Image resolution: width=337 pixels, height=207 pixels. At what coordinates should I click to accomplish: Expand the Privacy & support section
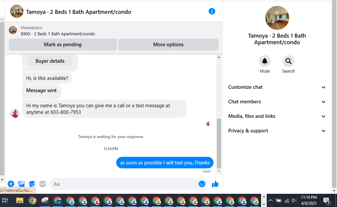pos(277,131)
